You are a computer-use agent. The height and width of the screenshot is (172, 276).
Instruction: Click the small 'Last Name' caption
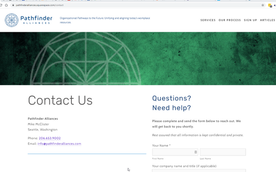(x=205, y=159)
